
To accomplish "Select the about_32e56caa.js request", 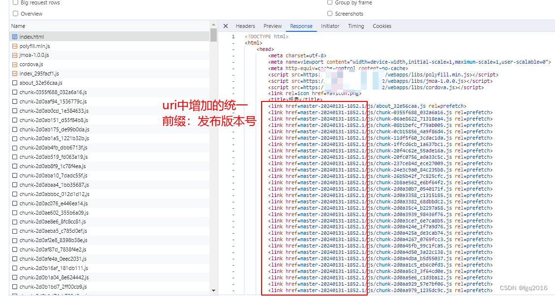I will tap(110, 83).
